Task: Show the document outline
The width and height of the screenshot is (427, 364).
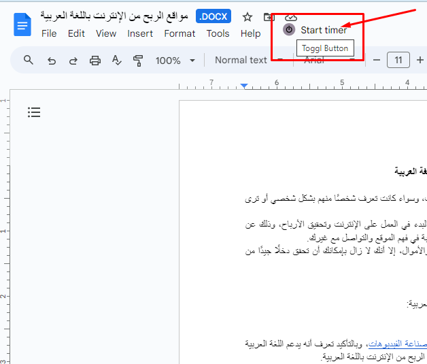Action: tap(34, 112)
